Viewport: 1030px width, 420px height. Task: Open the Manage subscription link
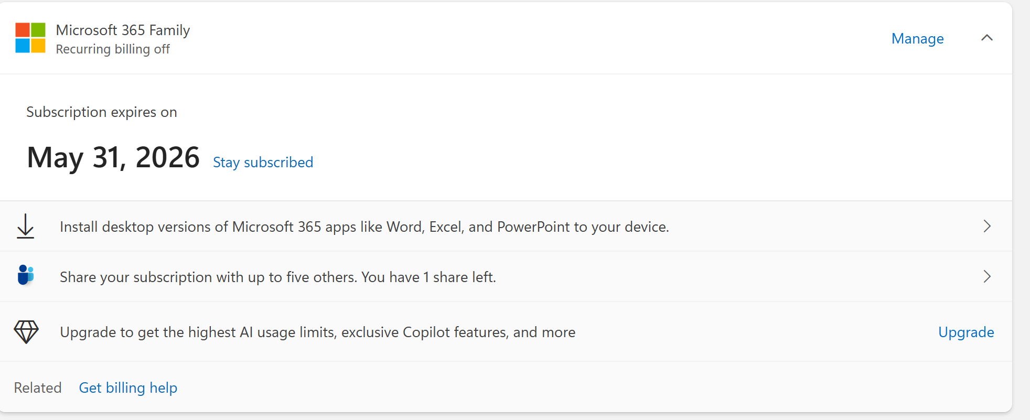[x=918, y=38]
